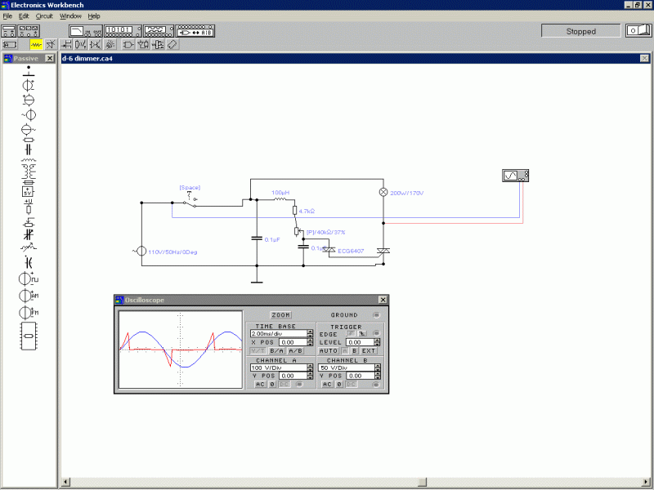
Task: Set trigger source to B
Action: [x=355, y=351]
